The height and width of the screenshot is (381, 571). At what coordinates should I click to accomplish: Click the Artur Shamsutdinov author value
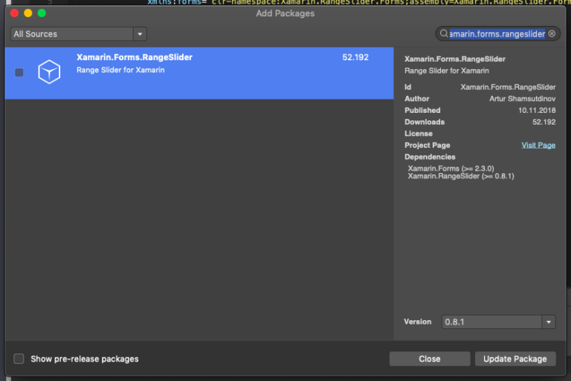coord(522,99)
